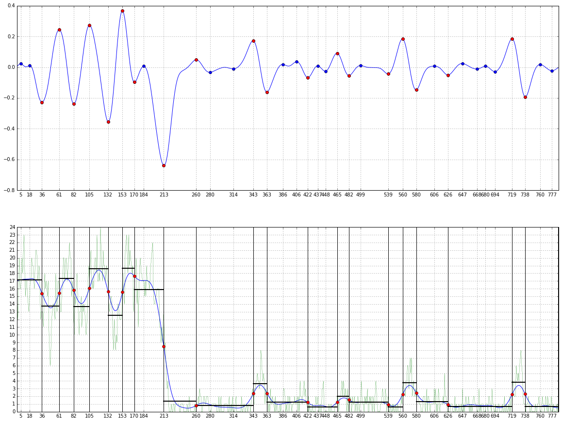Click the 213 x-axis label under upper plot
562x422 pixels.
(x=164, y=195)
